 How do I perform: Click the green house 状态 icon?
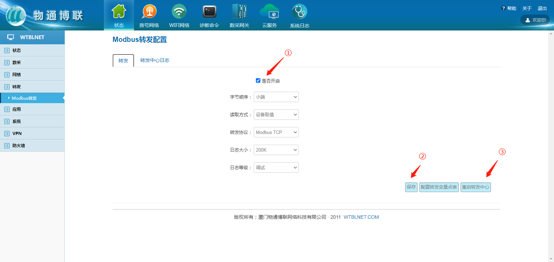(119, 12)
